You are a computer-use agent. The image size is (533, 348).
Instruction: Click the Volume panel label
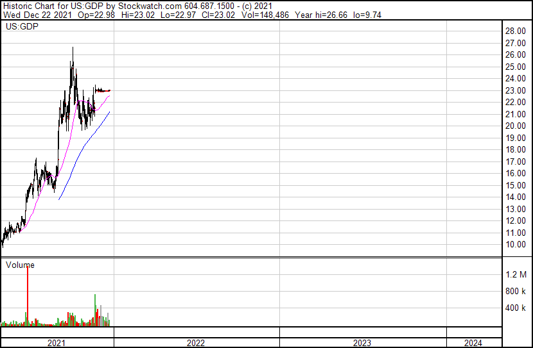coord(20,265)
